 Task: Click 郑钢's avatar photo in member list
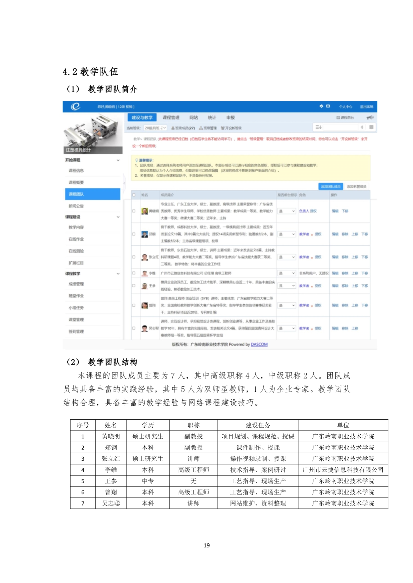[x=145, y=234]
